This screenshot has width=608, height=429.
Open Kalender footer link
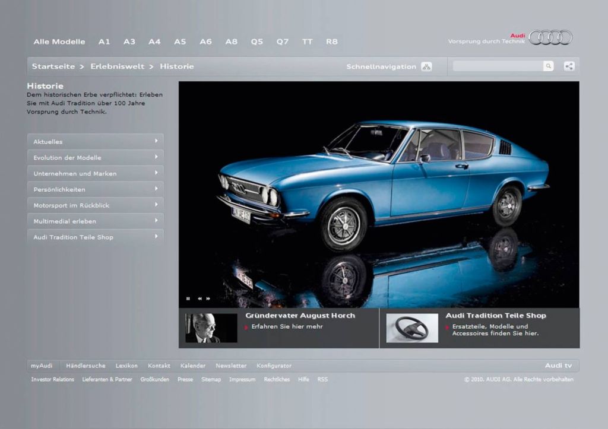point(193,366)
